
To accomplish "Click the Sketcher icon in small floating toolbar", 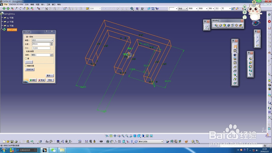I will tap(207, 27).
